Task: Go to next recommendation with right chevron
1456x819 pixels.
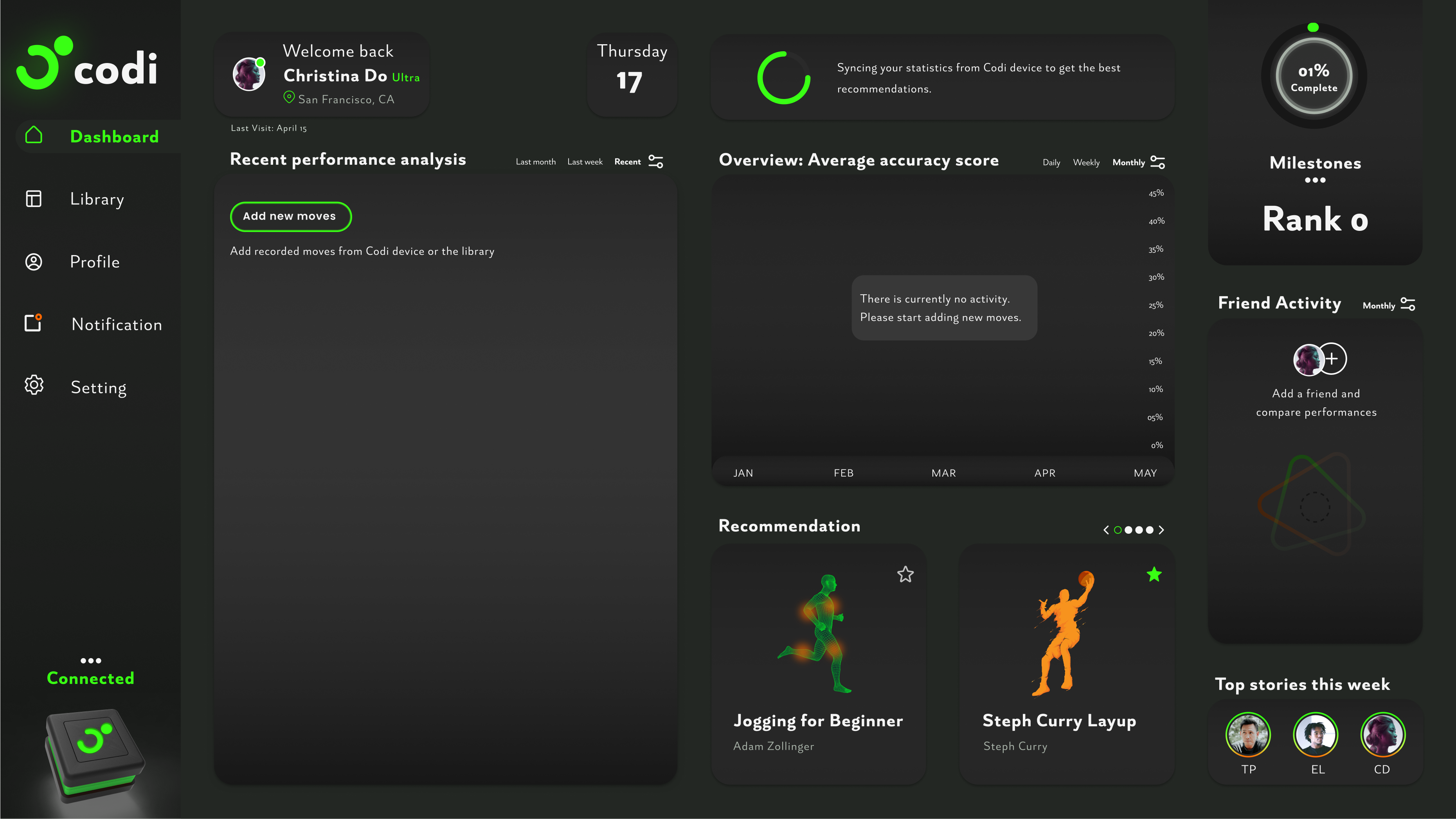Action: [1161, 530]
